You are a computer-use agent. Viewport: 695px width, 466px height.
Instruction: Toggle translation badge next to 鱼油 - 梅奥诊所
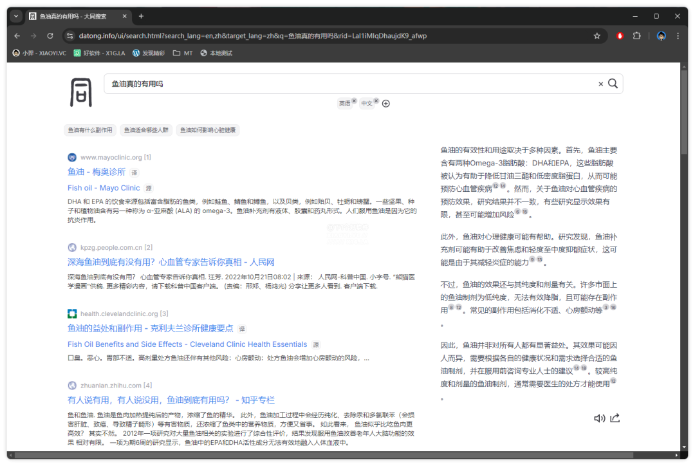[x=134, y=172]
